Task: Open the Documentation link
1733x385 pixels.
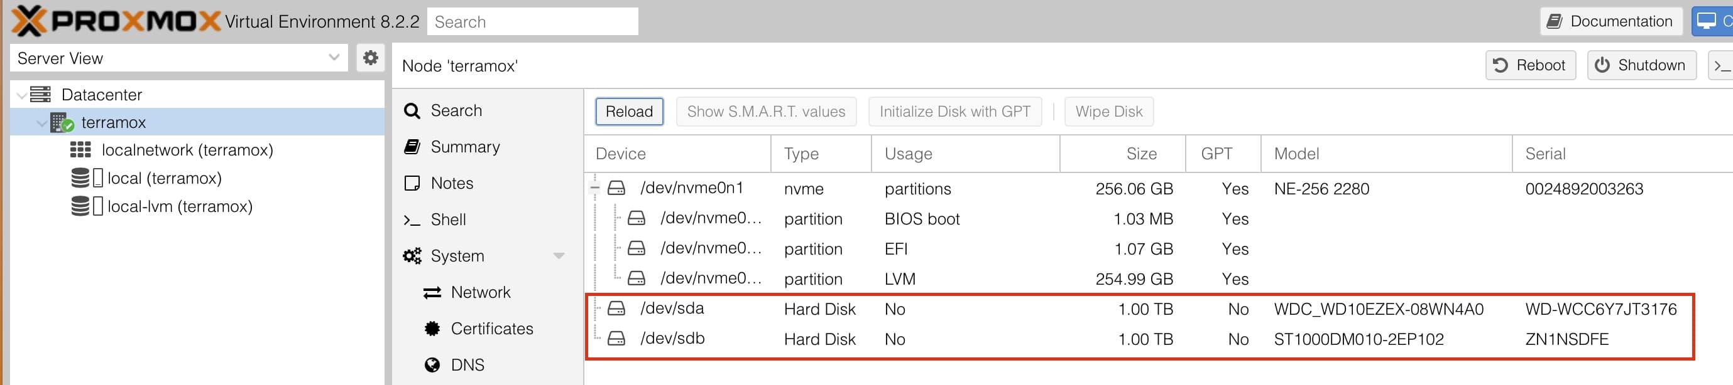Action: tap(1610, 21)
